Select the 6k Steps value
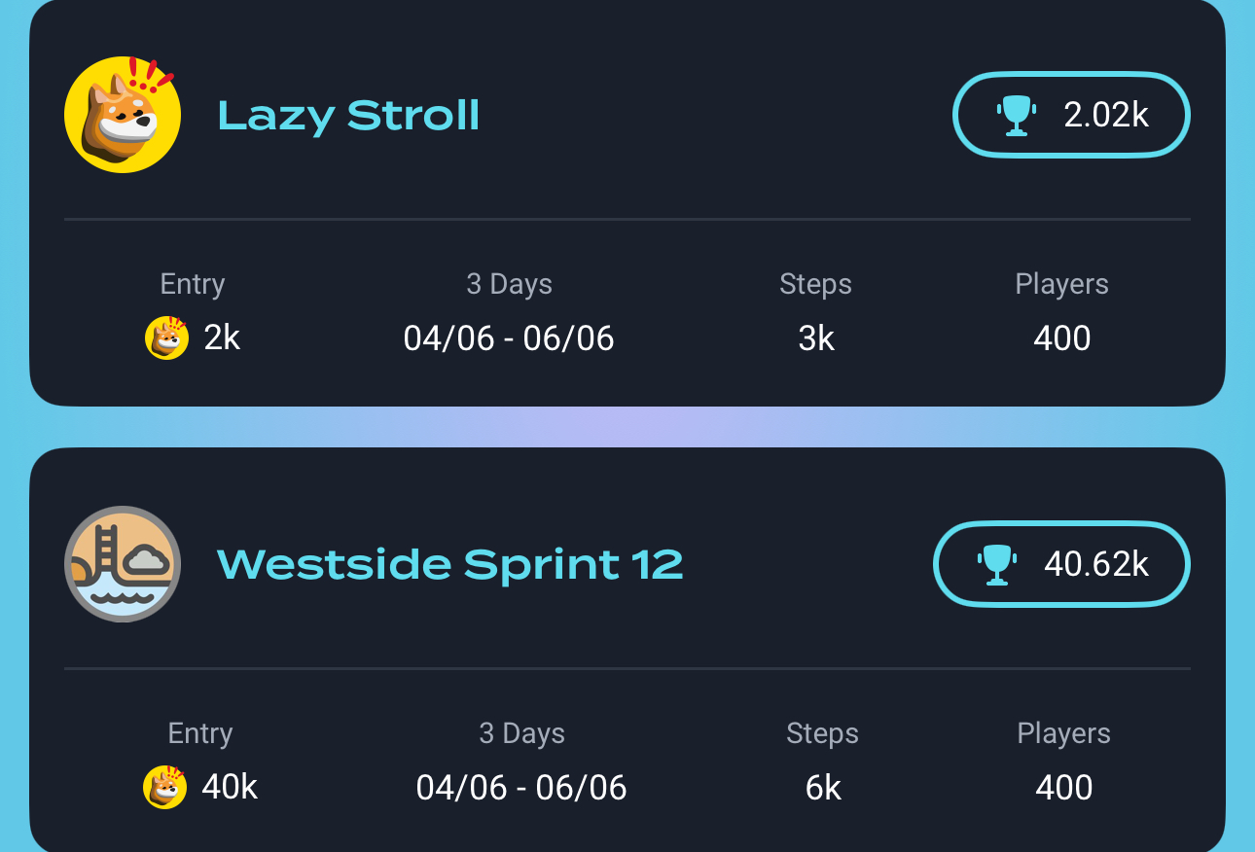 point(823,787)
